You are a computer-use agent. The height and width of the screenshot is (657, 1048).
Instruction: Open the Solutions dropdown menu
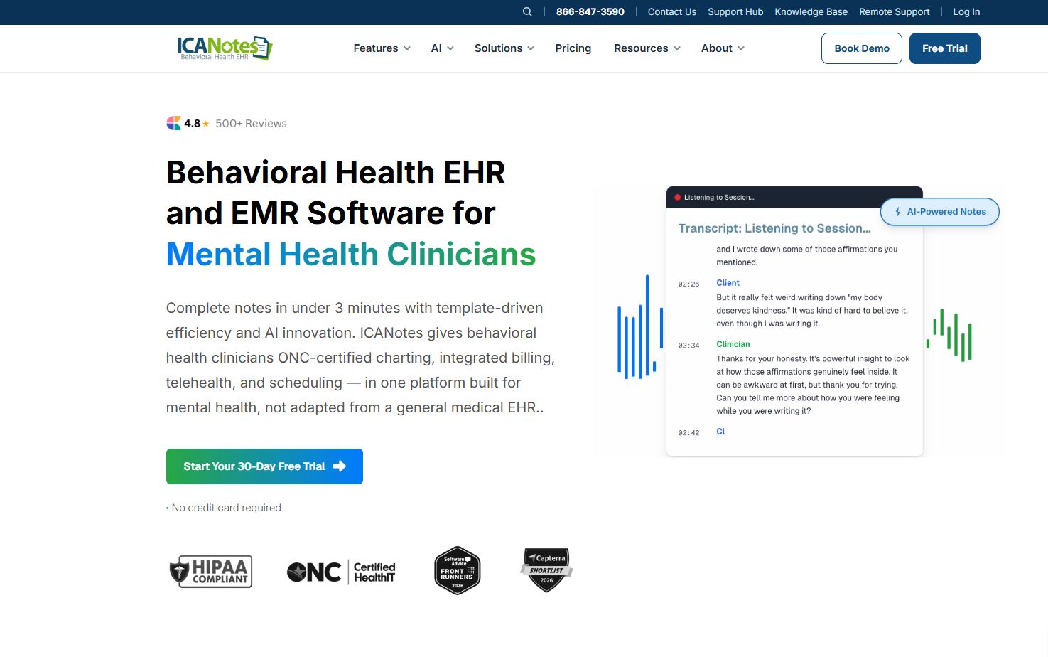pos(504,48)
